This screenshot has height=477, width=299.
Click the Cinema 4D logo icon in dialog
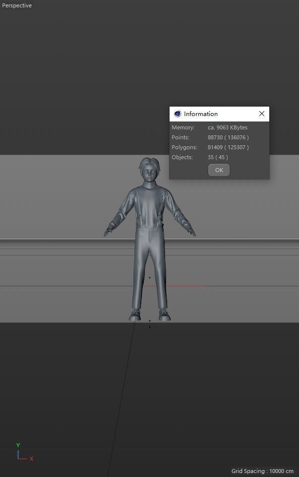[178, 114]
